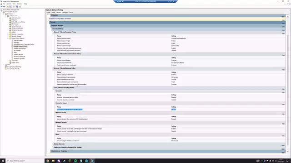Screen dimensions: 291x163
Task: Expand the Sites node in the tree
Action: pos(4,65)
